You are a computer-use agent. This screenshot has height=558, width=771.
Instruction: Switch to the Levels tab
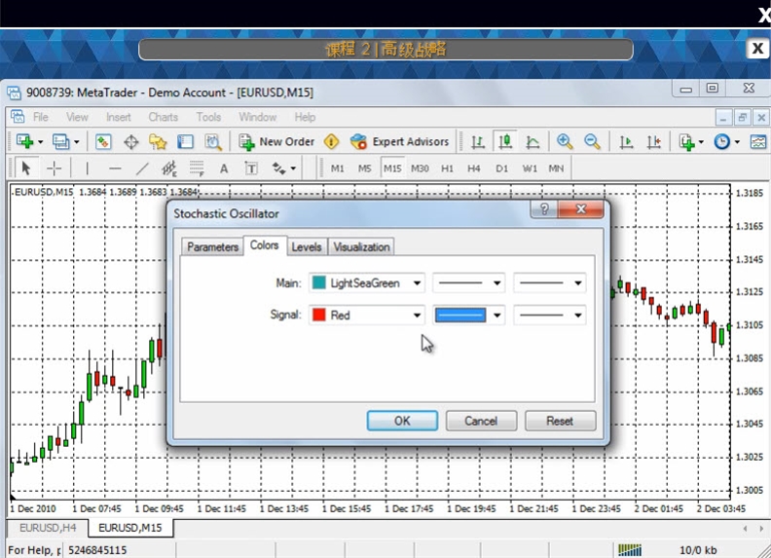point(307,247)
